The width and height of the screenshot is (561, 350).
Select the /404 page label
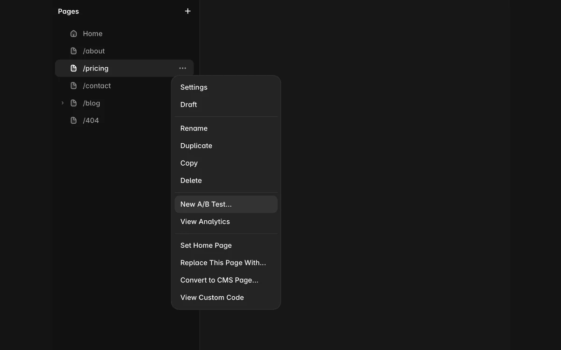tap(91, 120)
